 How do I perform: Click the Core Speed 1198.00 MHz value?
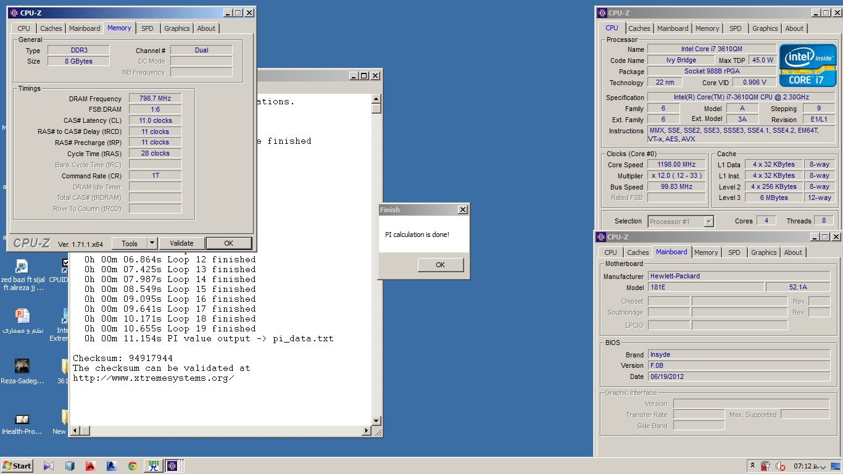[676, 164]
